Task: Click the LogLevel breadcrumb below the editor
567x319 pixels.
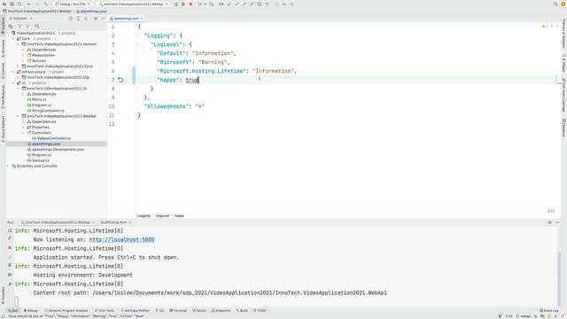Action: [162, 215]
